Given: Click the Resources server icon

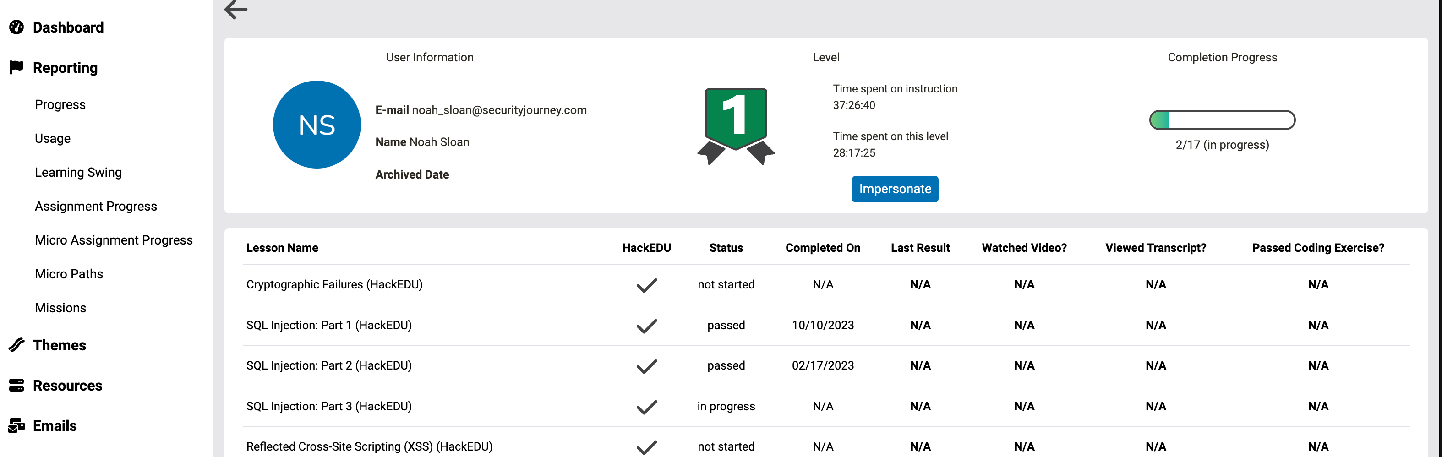Looking at the screenshot, I should 17,386.
